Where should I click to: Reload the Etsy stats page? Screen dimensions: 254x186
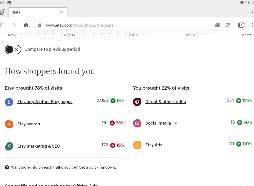(x=228, y=25)
